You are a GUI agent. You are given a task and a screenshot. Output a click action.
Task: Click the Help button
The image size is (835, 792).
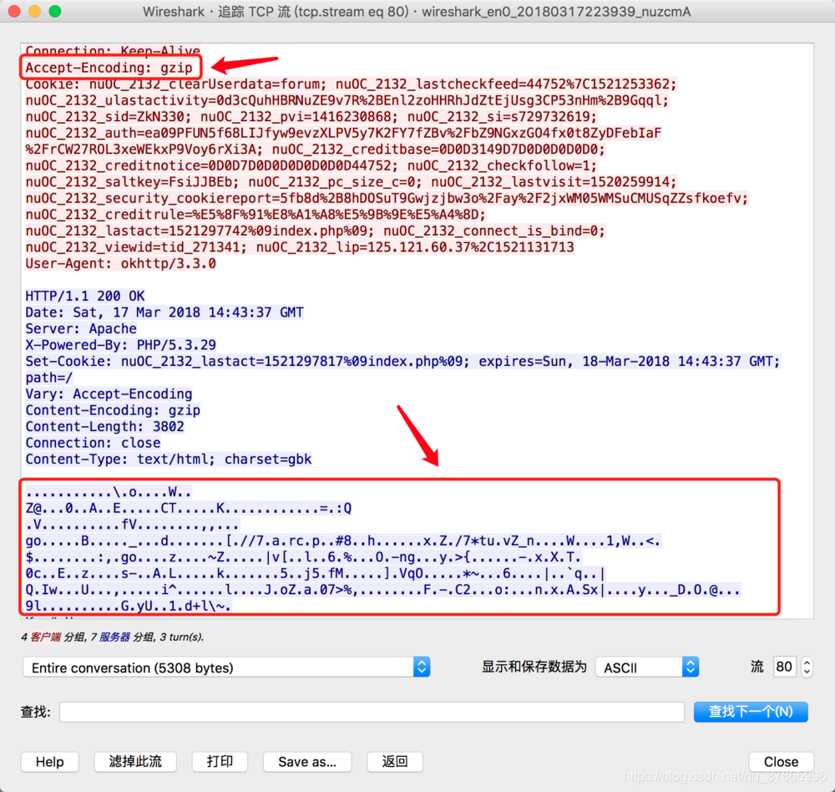49,762
